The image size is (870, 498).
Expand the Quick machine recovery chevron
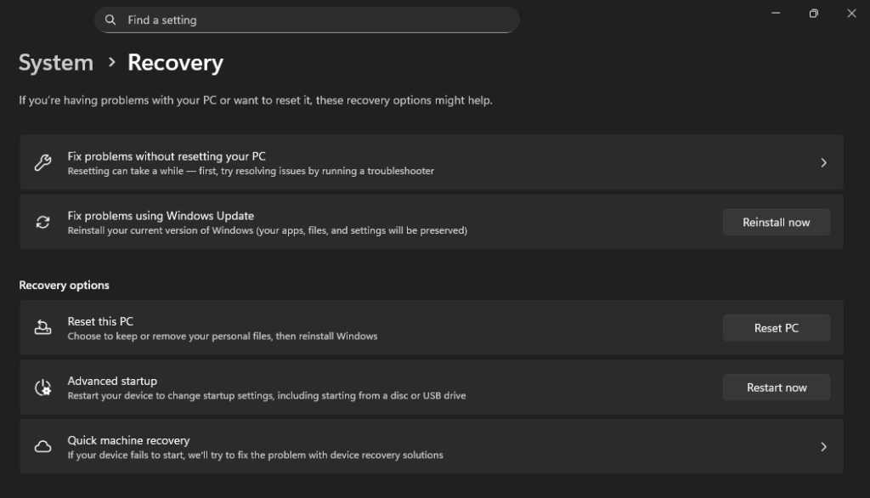point(822,445)
